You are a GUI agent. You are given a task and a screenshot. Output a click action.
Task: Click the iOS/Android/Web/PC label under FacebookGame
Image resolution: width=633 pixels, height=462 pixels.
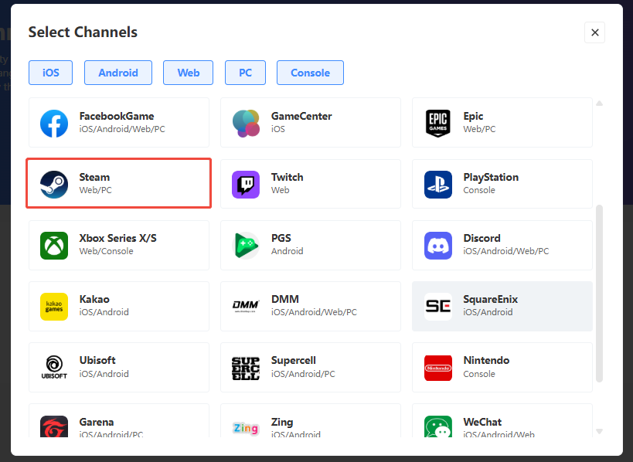click(x=122, y=129)
